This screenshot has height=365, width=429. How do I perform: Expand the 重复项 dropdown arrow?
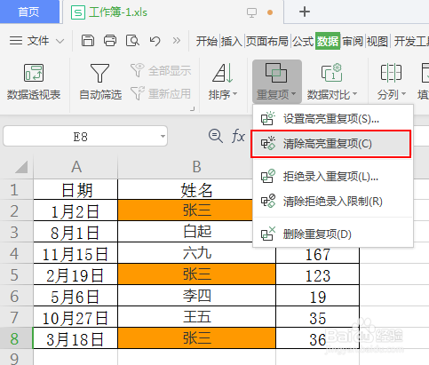(294, 94)
